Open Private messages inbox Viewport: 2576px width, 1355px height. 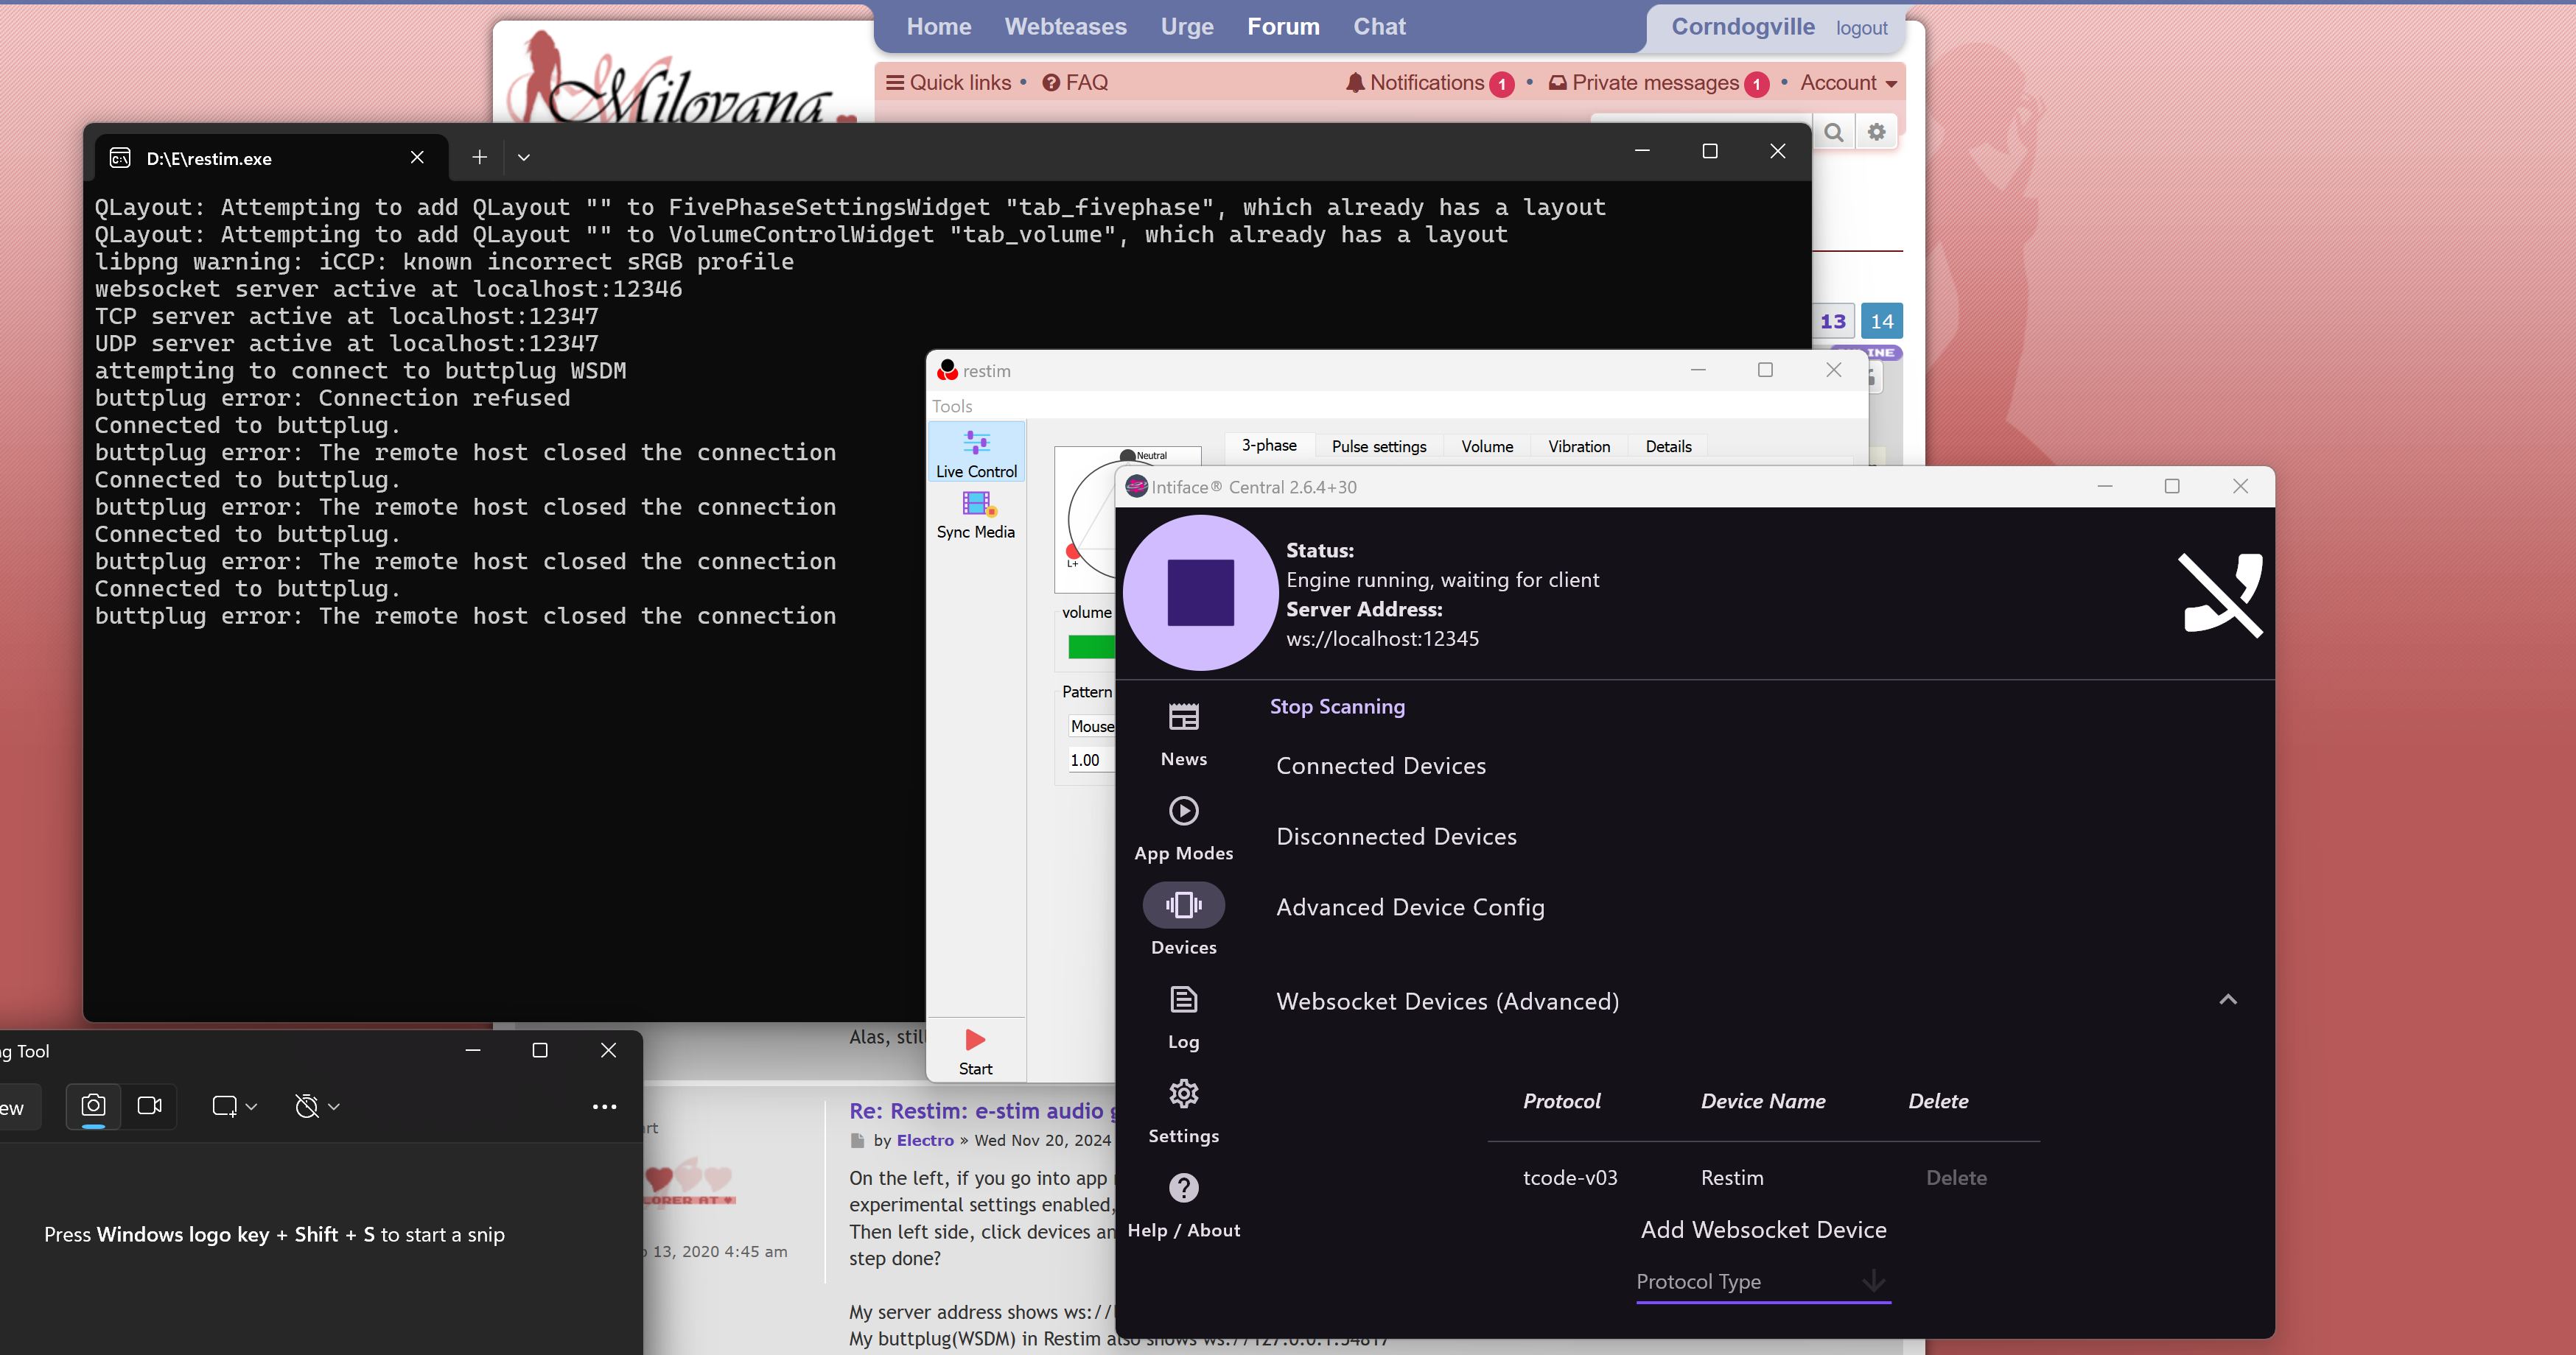1658,83
